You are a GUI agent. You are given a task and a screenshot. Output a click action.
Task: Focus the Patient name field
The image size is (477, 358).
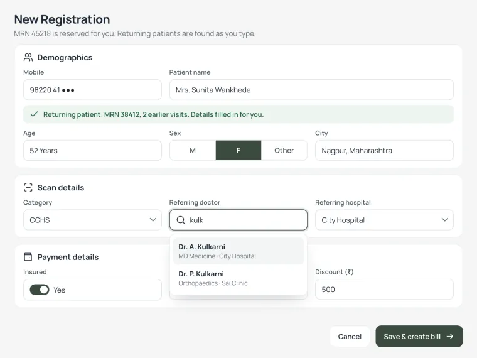[311, 90]
